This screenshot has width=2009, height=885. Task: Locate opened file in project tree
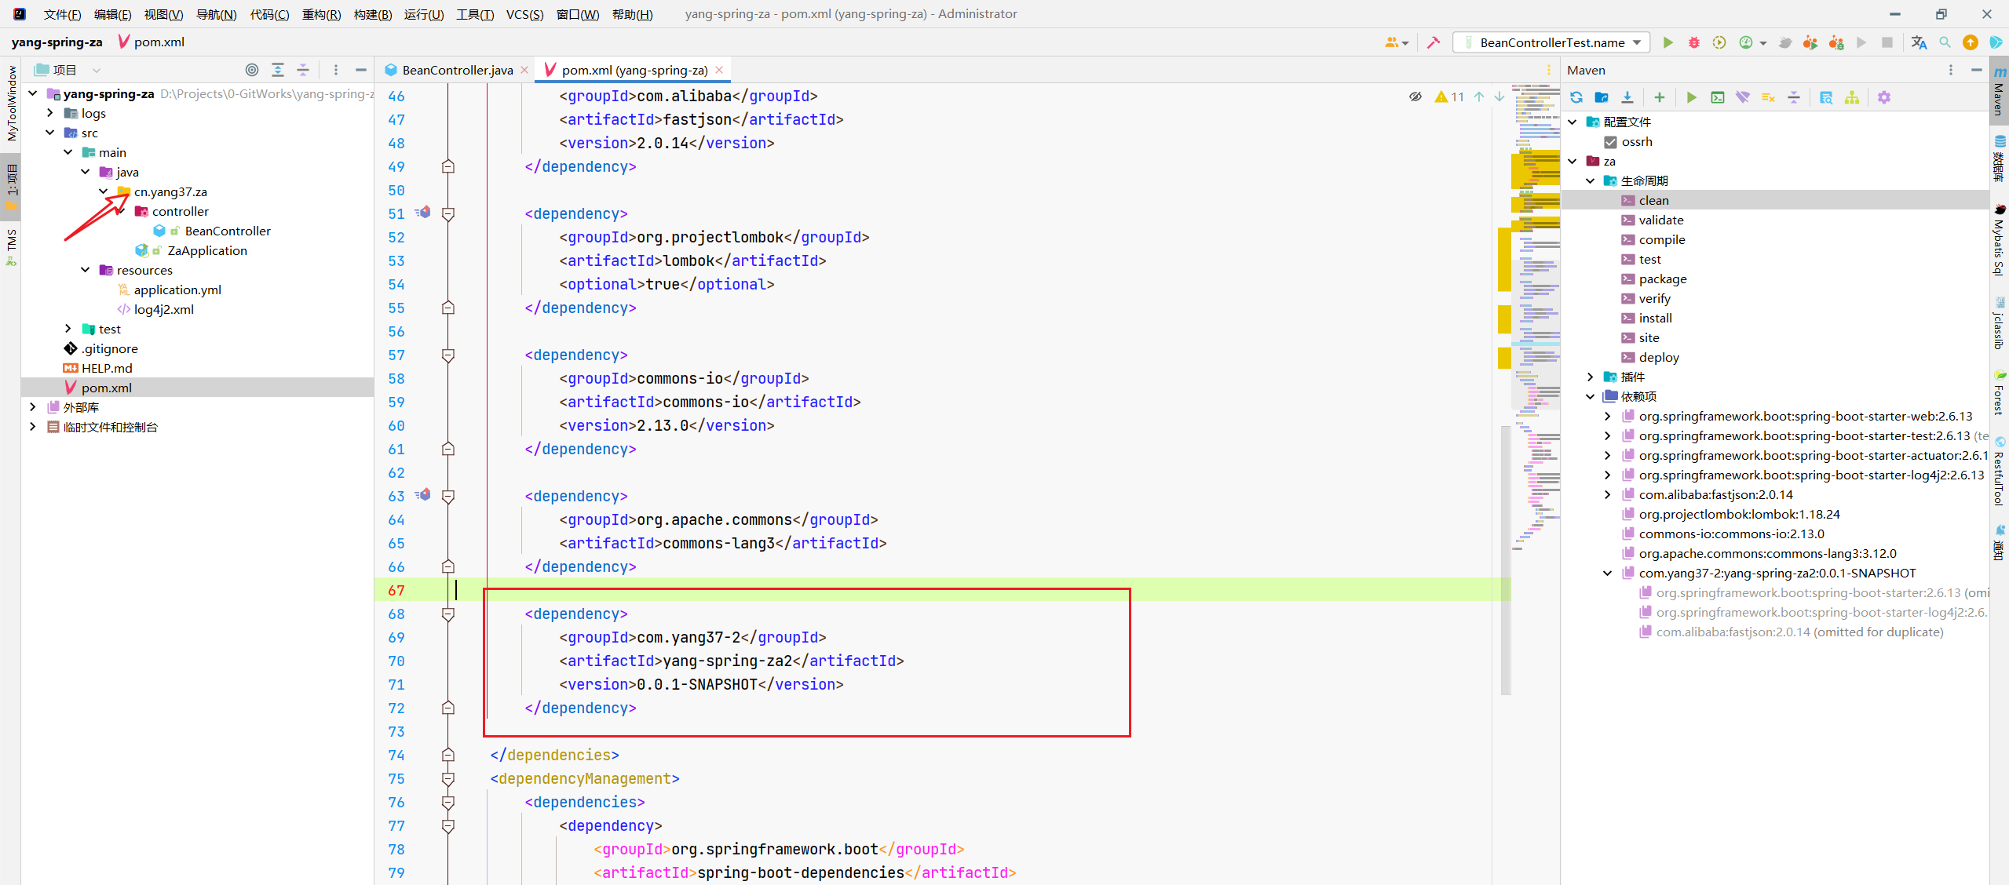252,70
